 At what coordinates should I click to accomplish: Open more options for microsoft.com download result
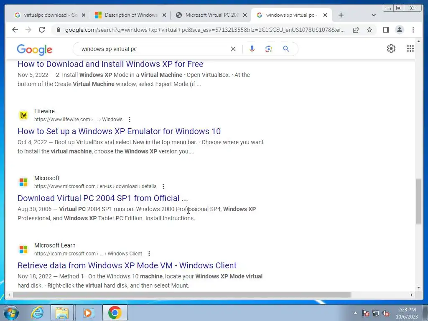click(x=163, y=186)
